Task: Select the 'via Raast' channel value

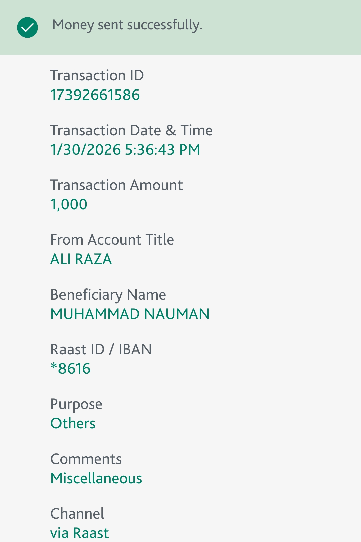Action: tap(80, 533)
